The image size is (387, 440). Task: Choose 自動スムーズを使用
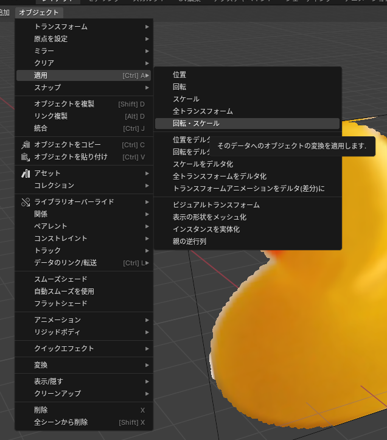tap(83, 292)
